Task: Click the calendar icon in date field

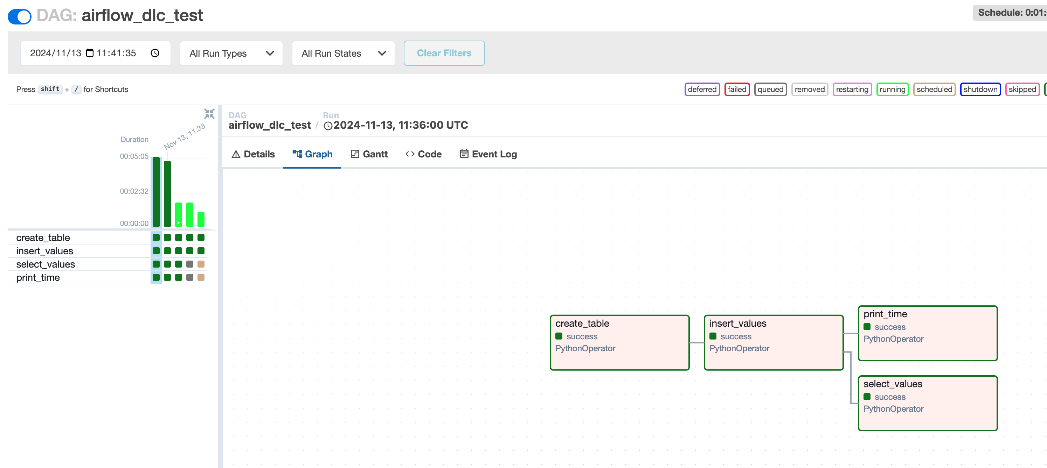Action: (x=90, y=53)
